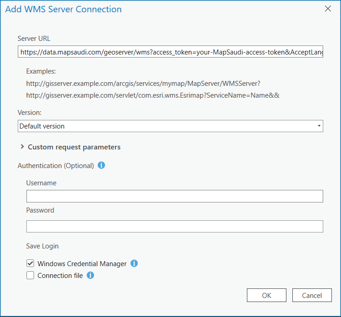The width and height of the screenshot is (341, 317).
Task: Open the Version dropdown arrow
Action: click(x=319, y=126)
